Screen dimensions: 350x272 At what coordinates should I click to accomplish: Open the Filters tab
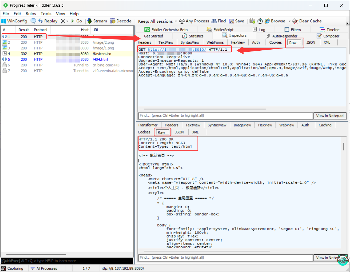[x=293, y=30]
